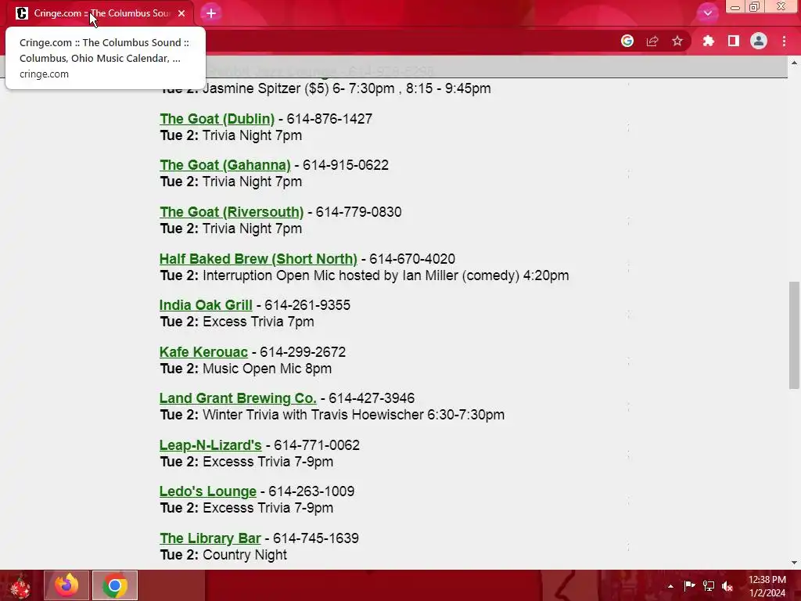Open the Action Center flag icon
Screen dimensions: 801x601
coord(689,585)
